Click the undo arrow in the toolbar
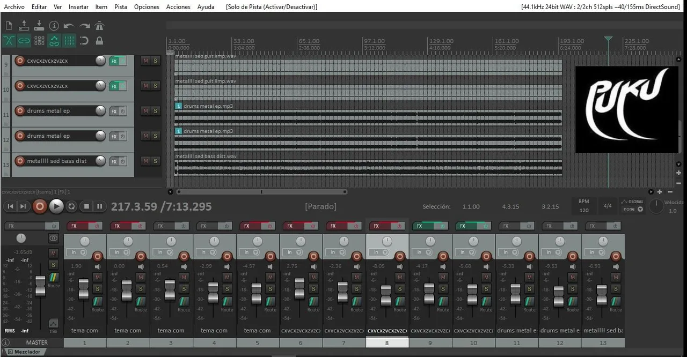 point(69,26)
